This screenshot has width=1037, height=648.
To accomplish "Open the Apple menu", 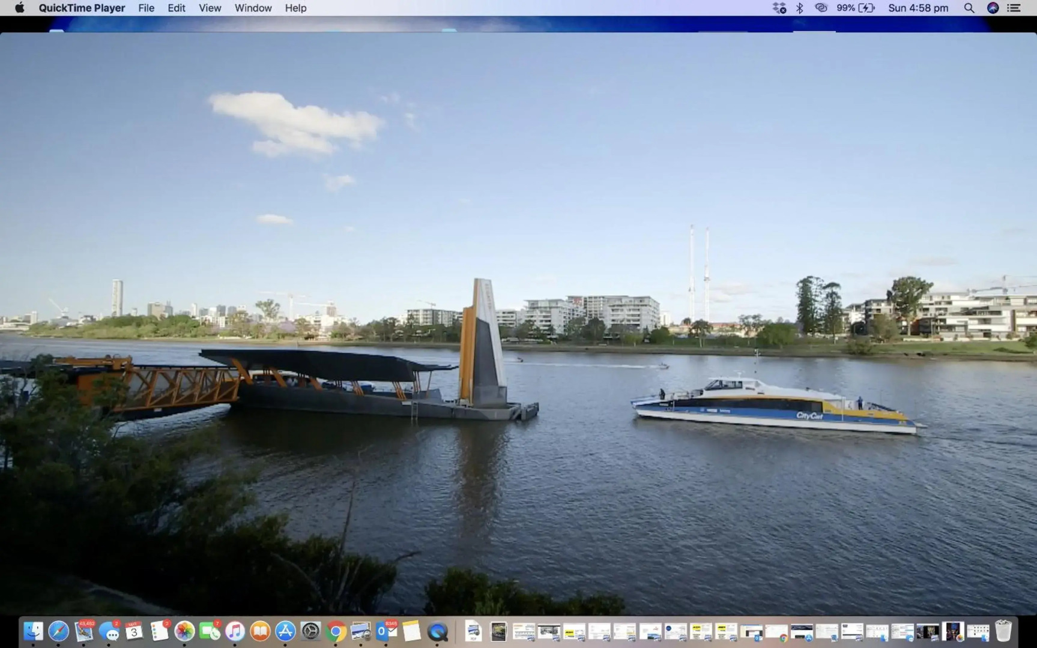I will (19, 8).
